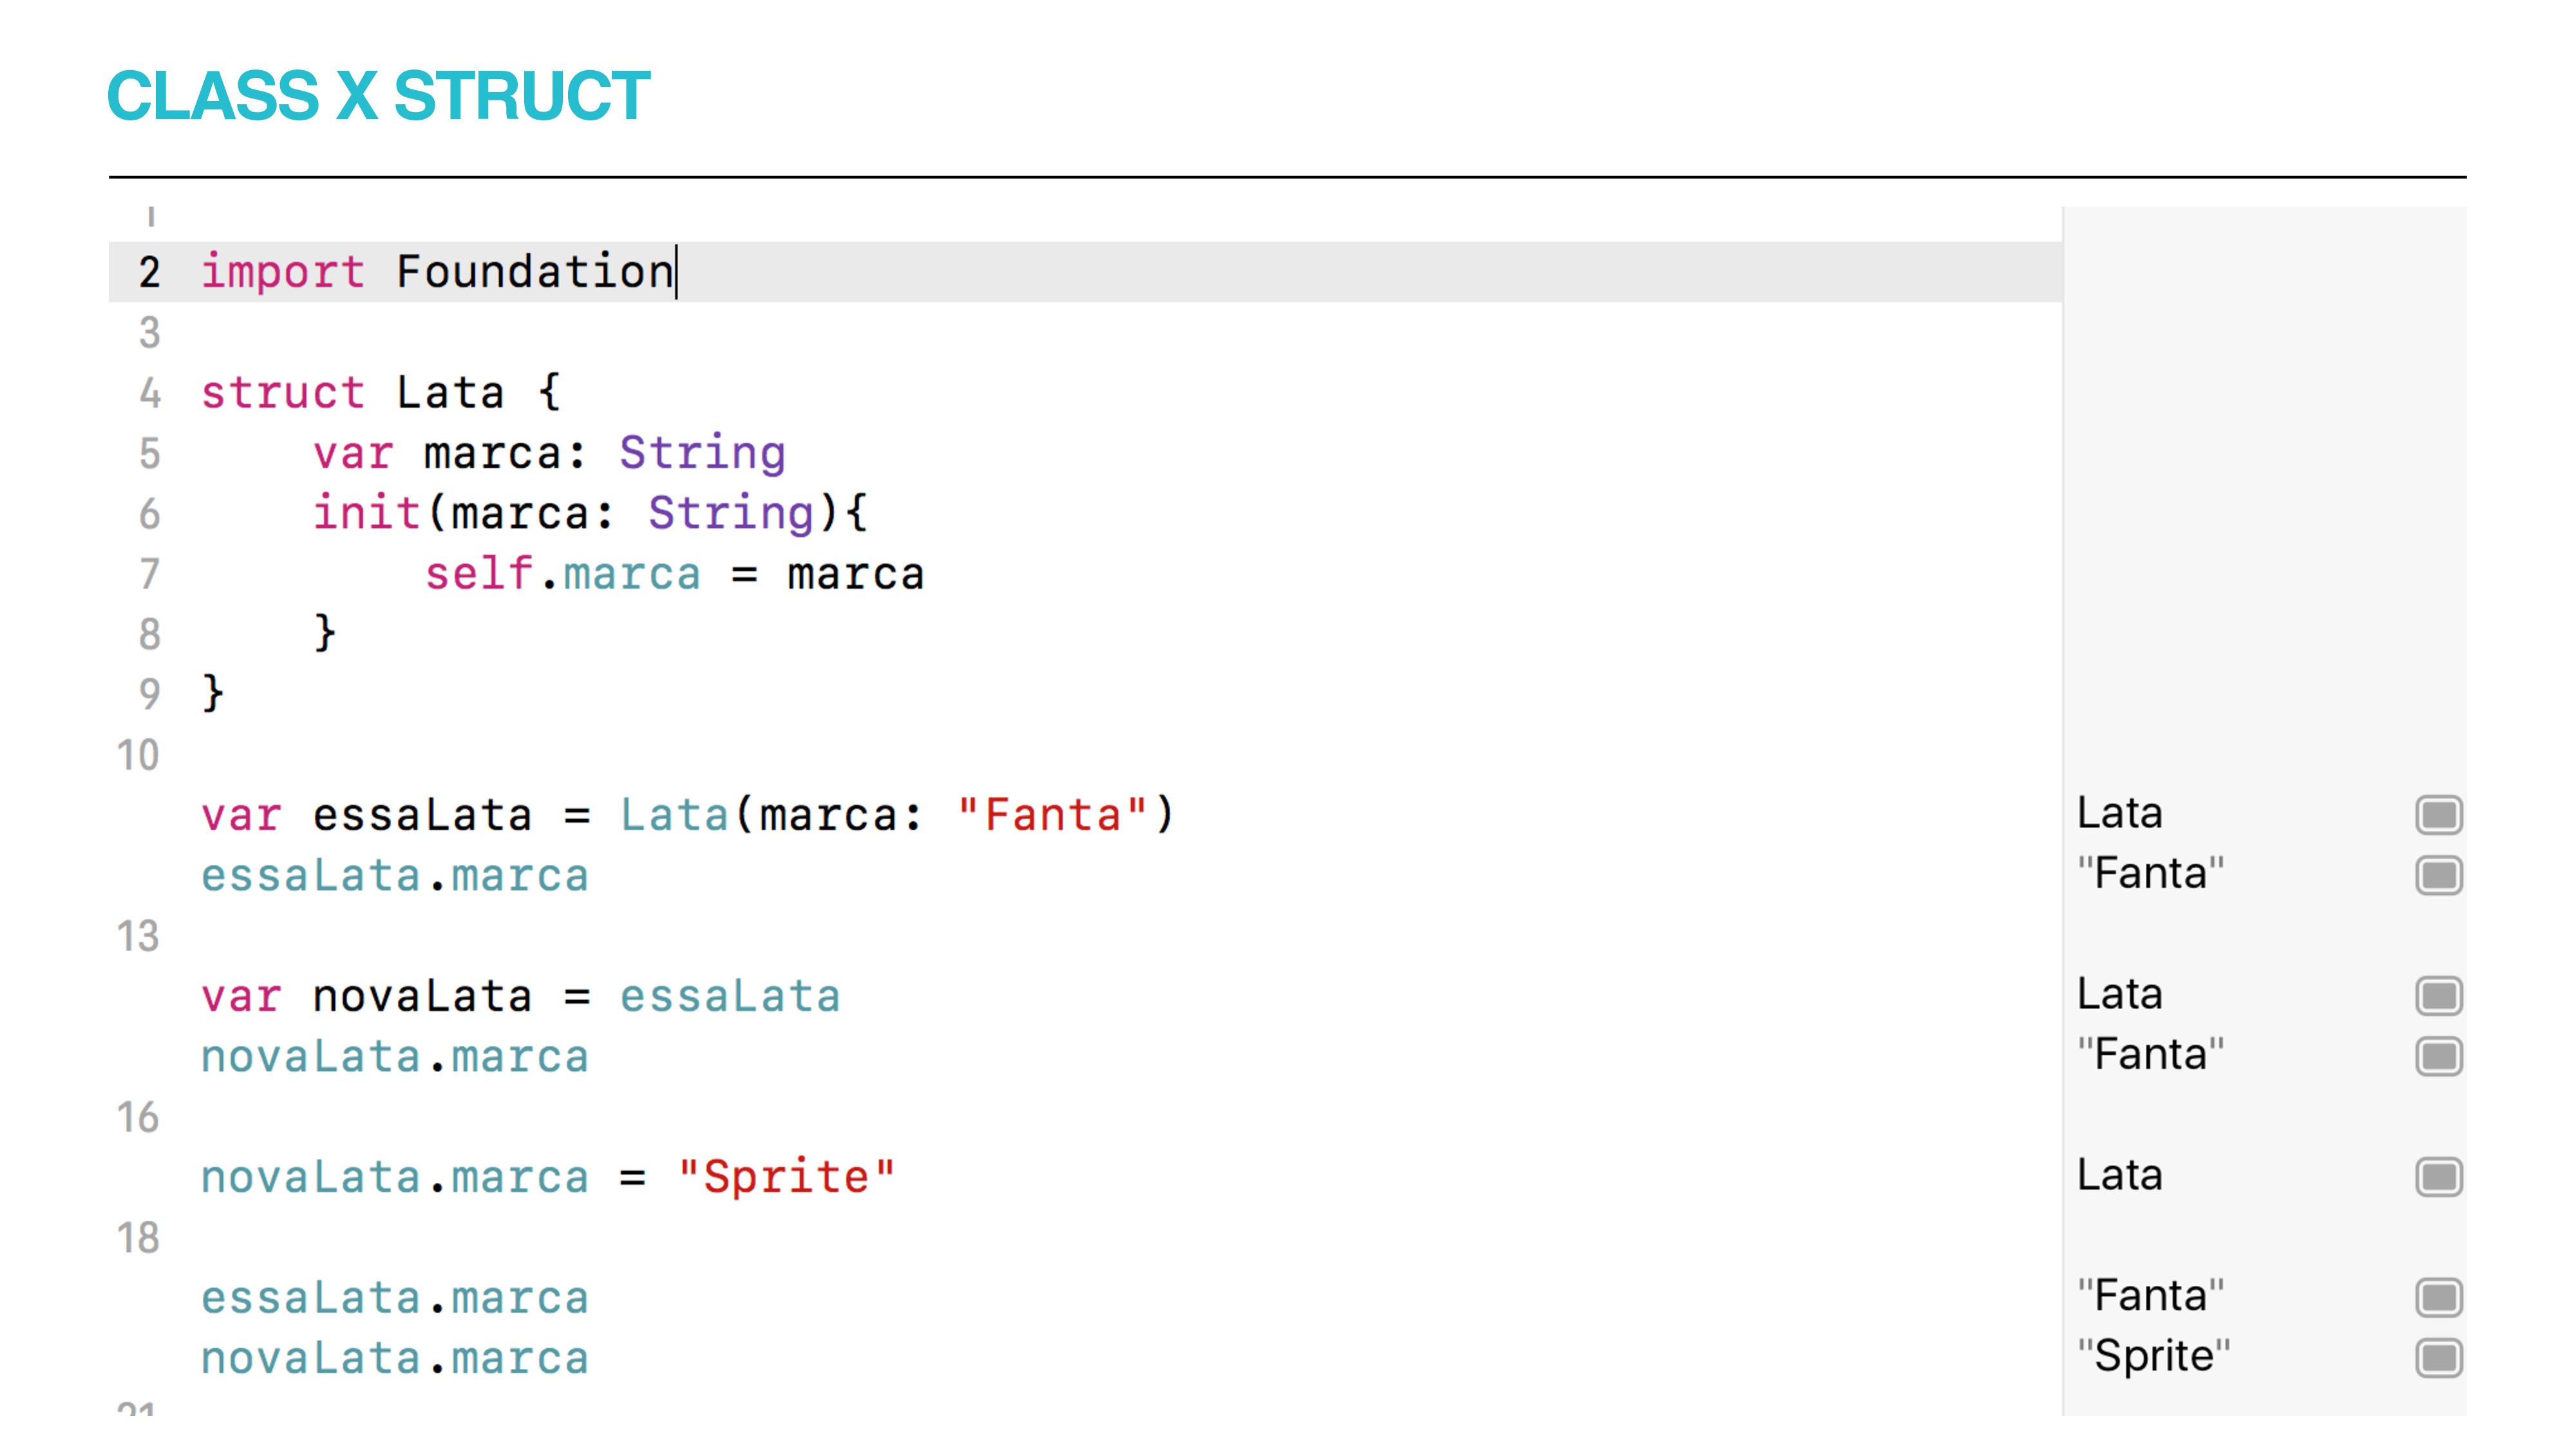Screen dimensions: 2576x1448
Task: Click line number 10 in gutter
Action: click(138, 754)
